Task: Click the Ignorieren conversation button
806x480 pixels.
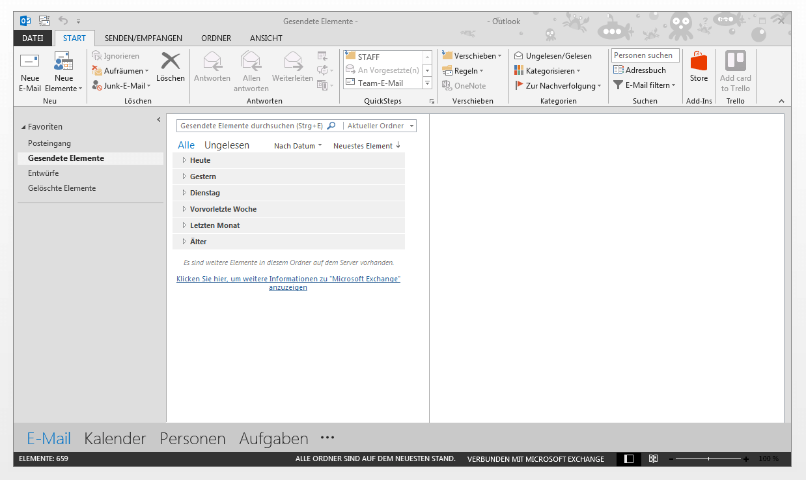Action: 116,56
